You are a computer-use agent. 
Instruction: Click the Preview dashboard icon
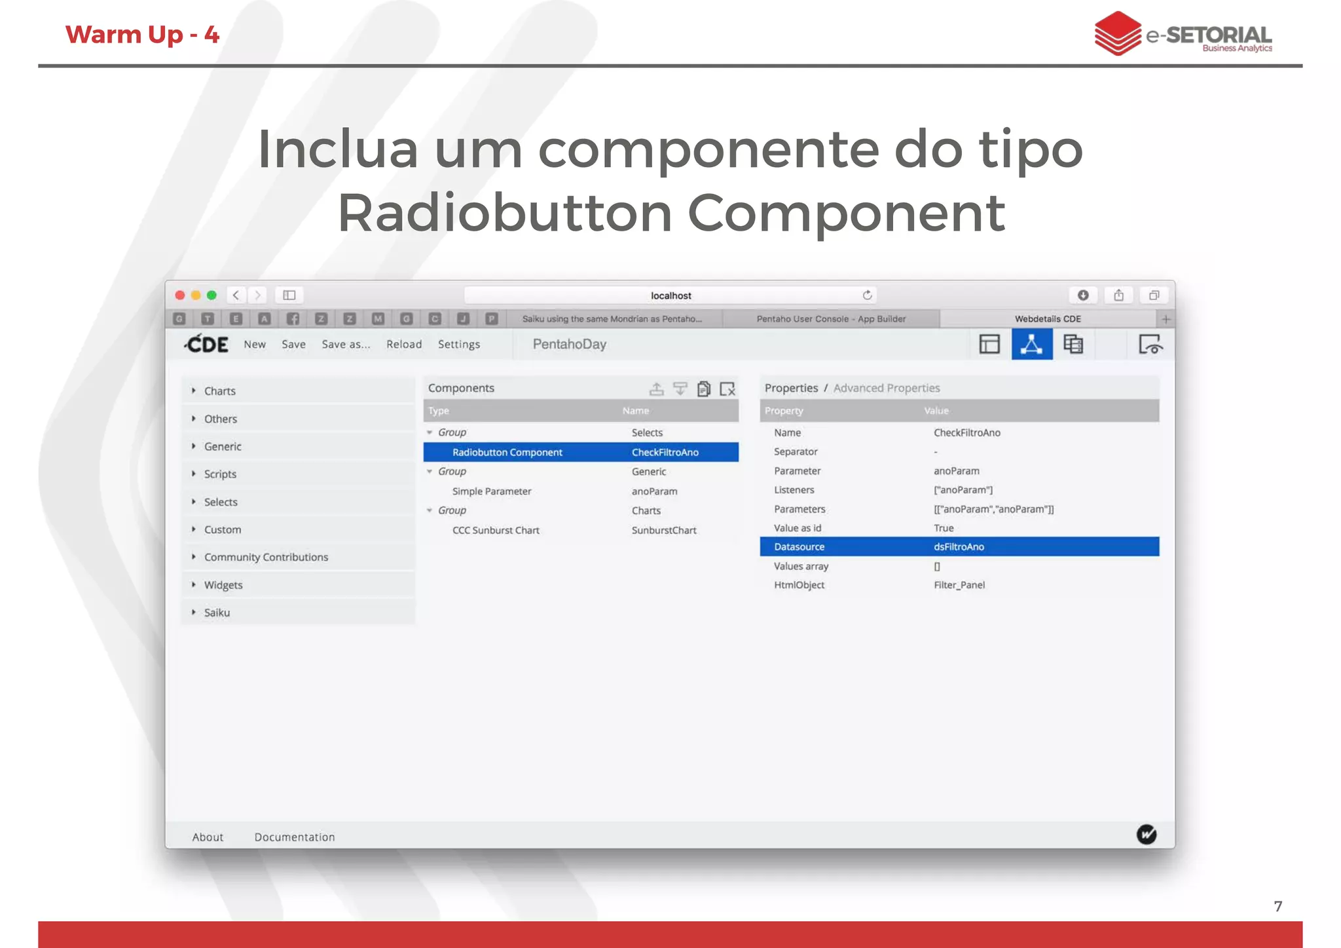click(x=1150, y=344)
